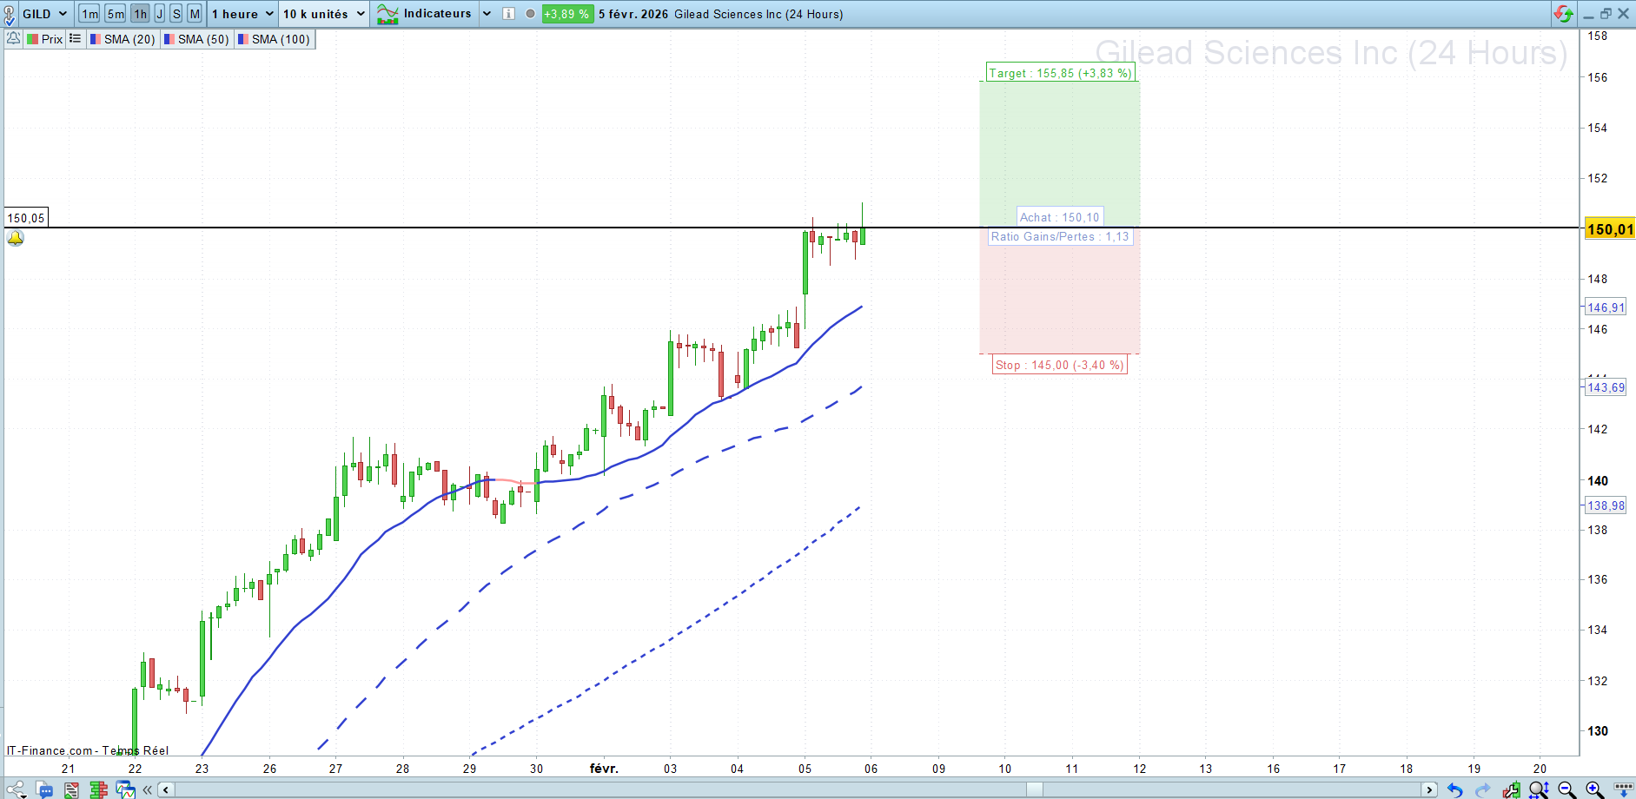The image size is (1636, 799).
Task: Click the Stop 145,00 (-3,40 %) label
Action: coord(1059,365)
